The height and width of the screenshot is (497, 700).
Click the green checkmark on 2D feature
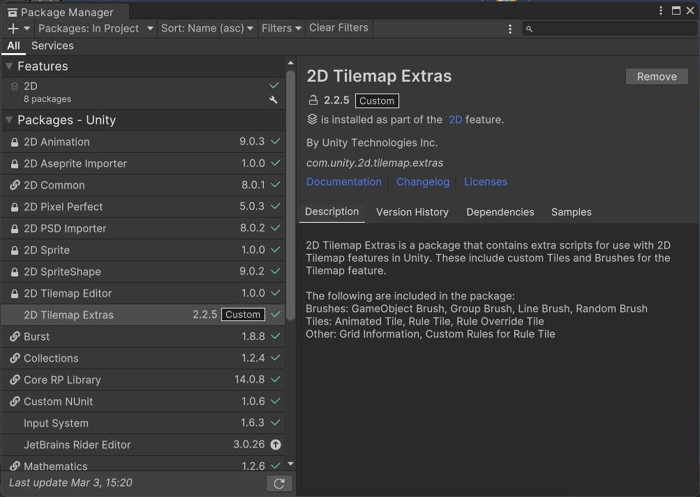[274, 85]
